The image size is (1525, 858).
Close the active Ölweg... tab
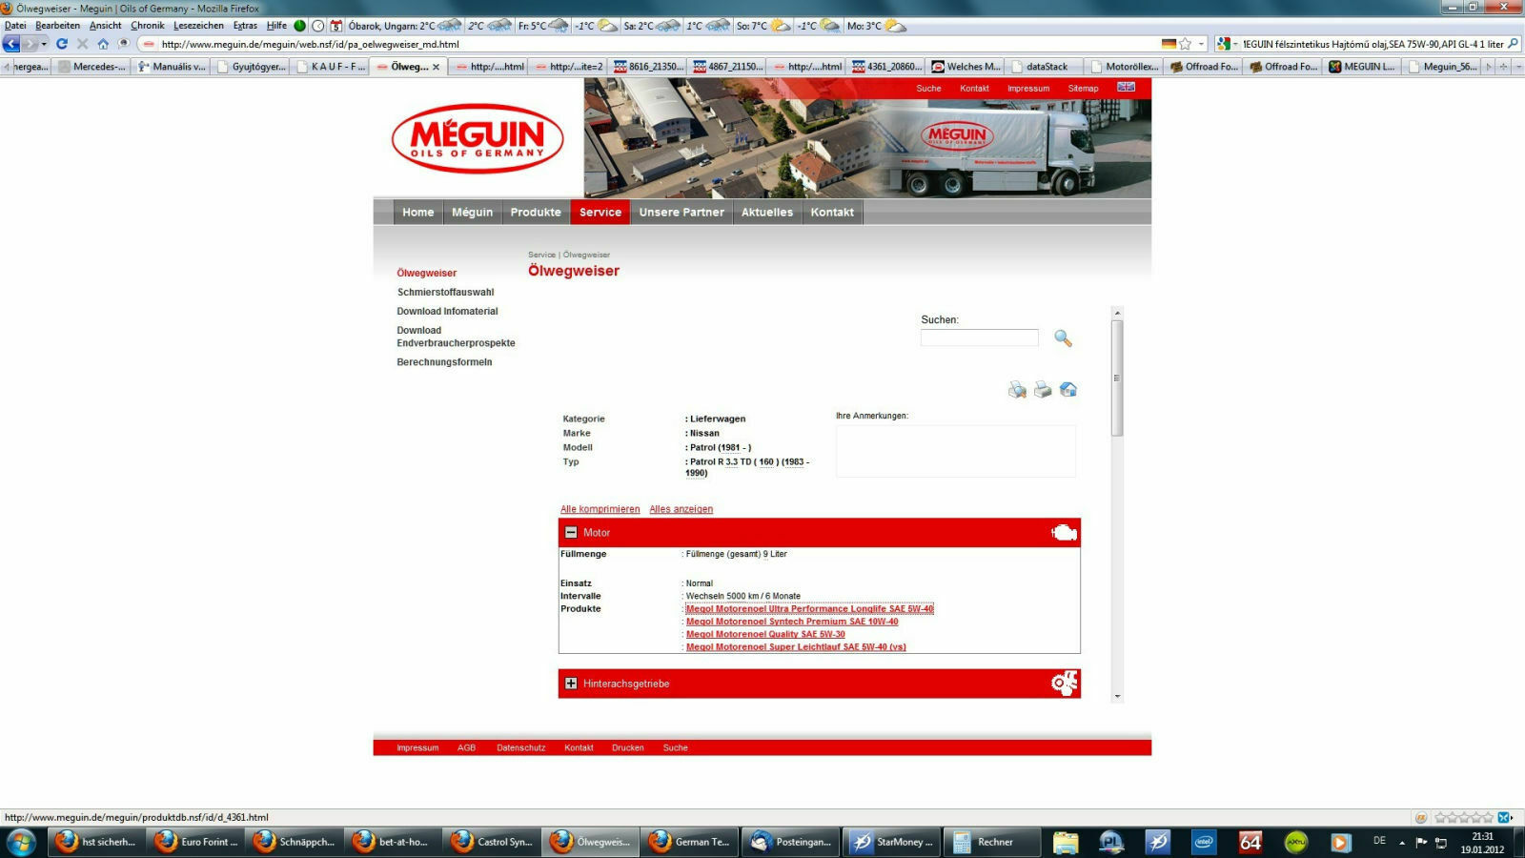pos(437,67)
